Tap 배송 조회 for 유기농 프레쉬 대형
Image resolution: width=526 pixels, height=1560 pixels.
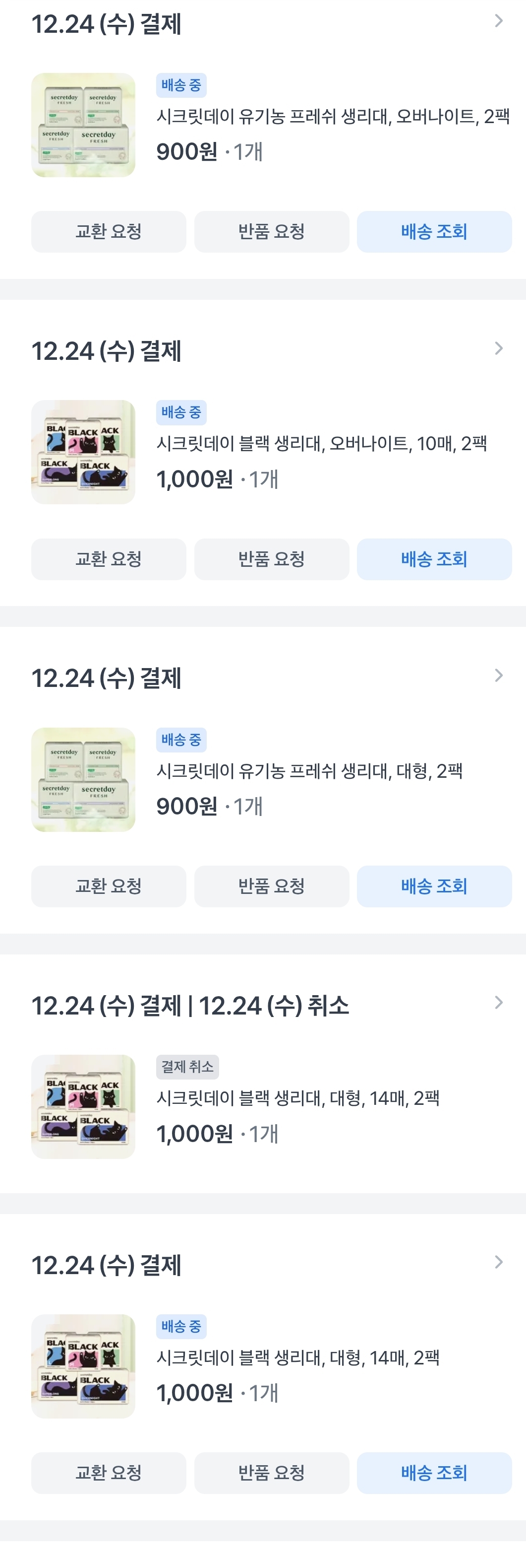(433, 886)
